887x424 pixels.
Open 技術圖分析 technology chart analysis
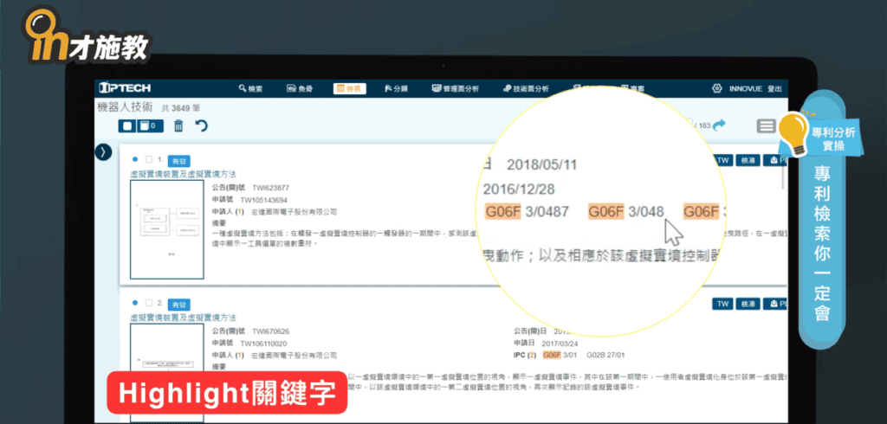click(525, 89)
